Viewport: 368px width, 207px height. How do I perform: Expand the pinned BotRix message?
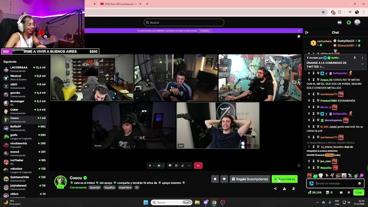[362, 64]
